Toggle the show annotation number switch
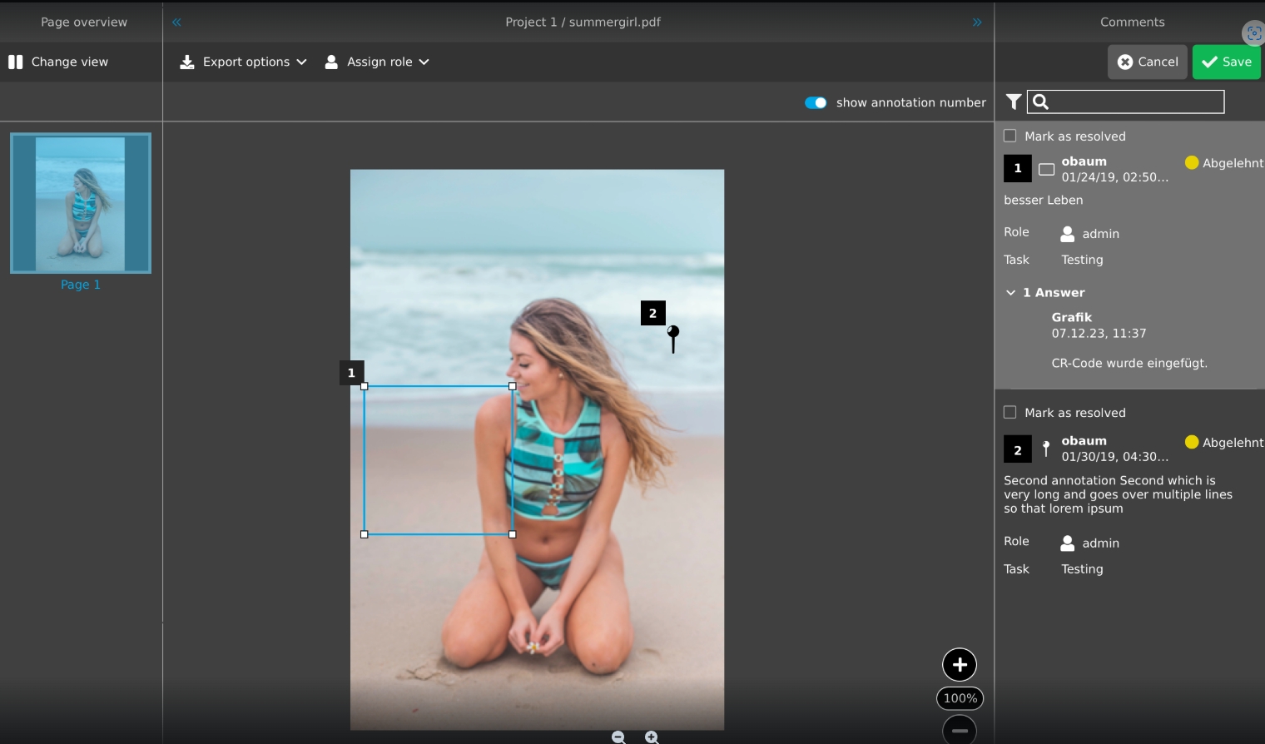This screenshot has width=1265, height=744. pyautogui.click(x=816, y=102)
